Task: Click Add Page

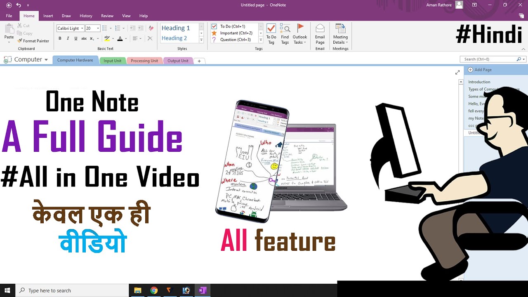Action: click(480, 70)
